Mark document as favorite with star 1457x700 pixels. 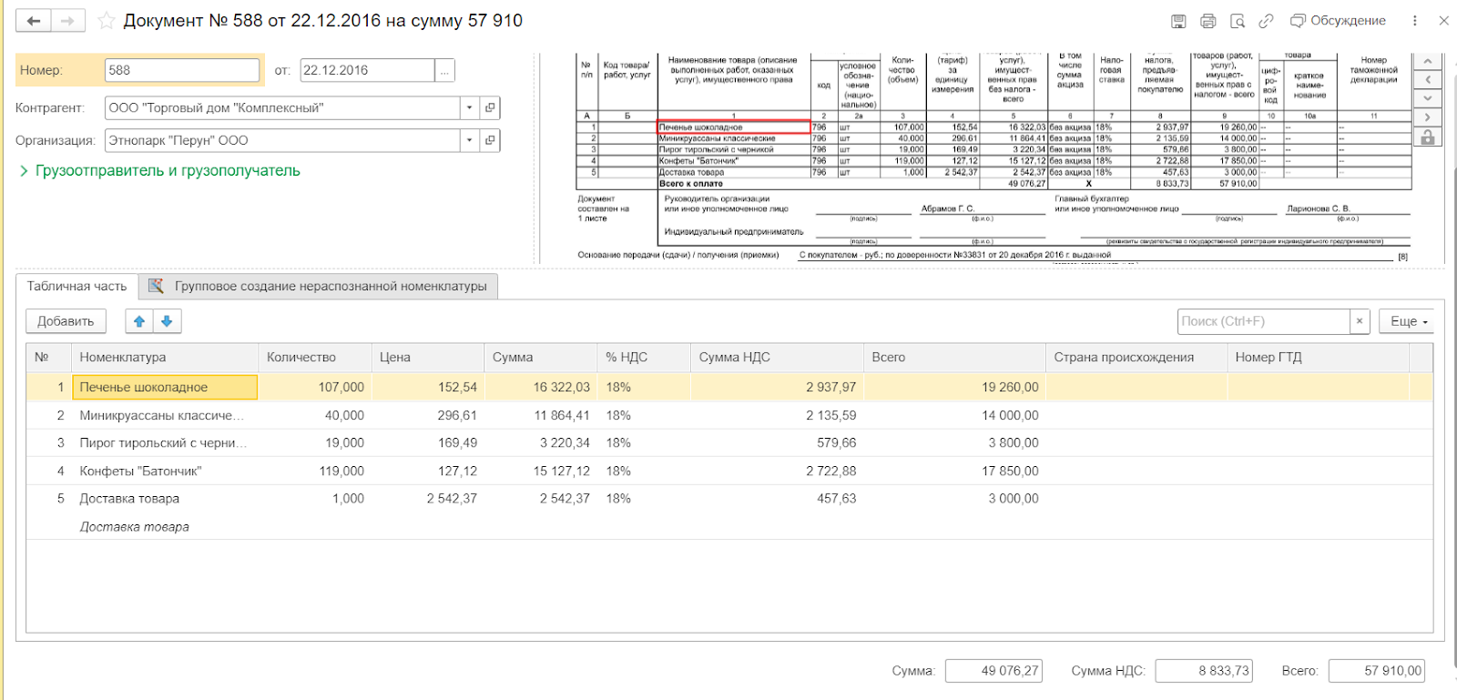click(x=107, y=21)
